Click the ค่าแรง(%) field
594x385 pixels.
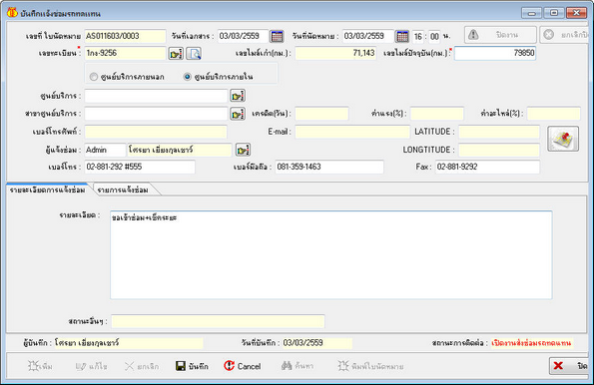[437, 114]
